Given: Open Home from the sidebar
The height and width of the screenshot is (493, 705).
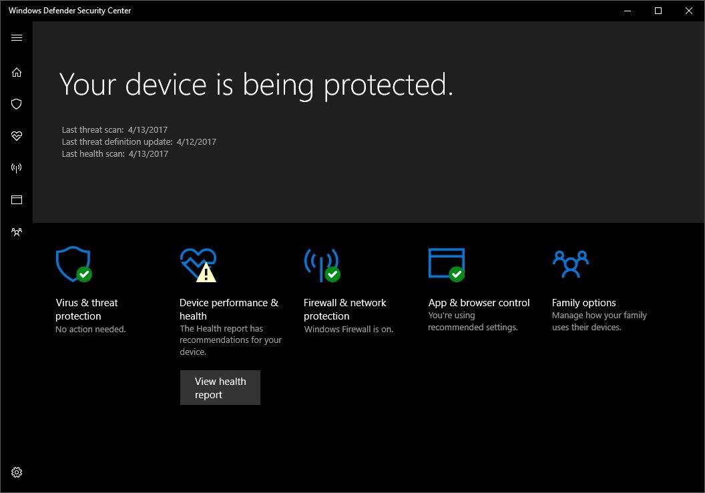Looking at the screenshot, I should (x=17, y=72).
